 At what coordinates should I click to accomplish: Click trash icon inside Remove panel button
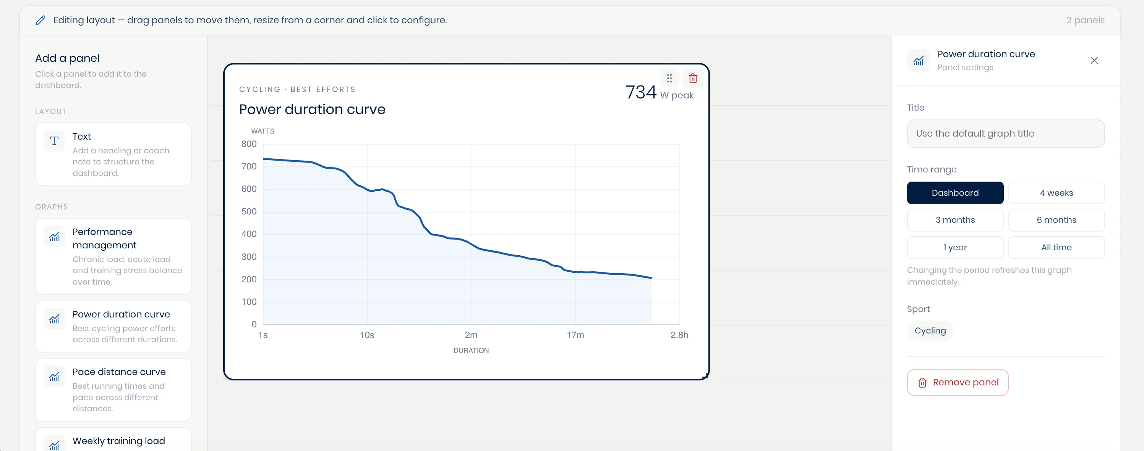click(x=922, y=383)
